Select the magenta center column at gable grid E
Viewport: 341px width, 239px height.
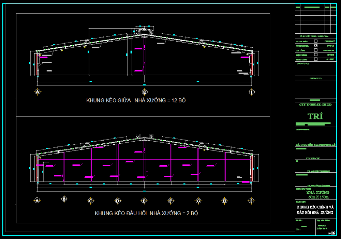click(x=144, y=161)
